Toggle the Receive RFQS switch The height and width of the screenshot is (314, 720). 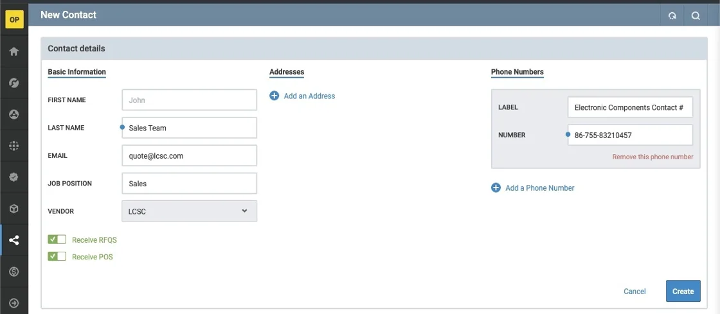(57, 240)
